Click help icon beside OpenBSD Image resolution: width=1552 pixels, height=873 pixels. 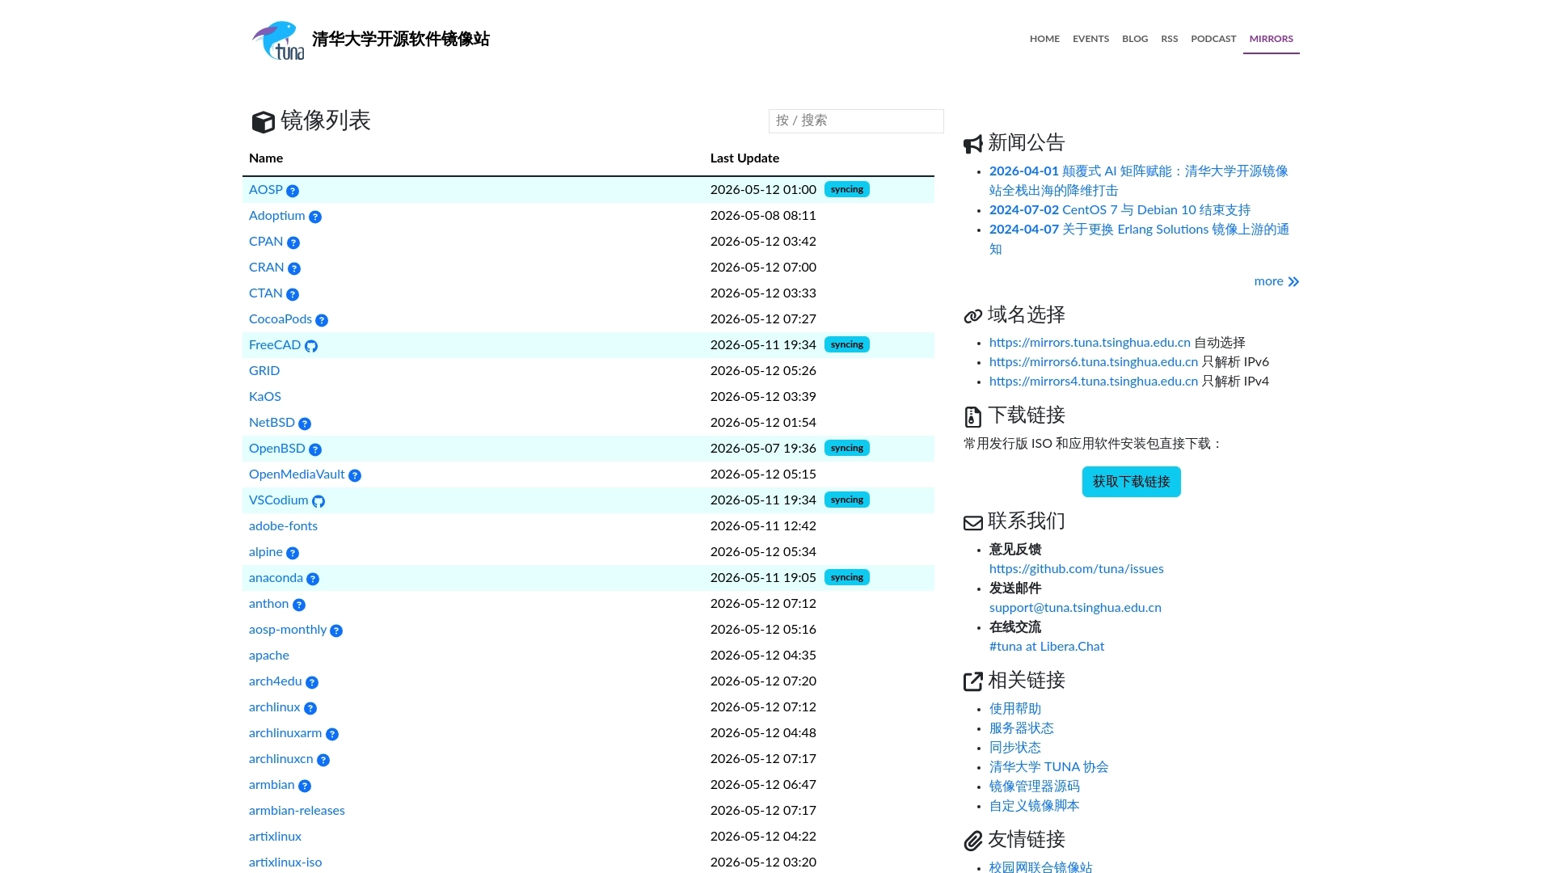[x=315, y=449]
